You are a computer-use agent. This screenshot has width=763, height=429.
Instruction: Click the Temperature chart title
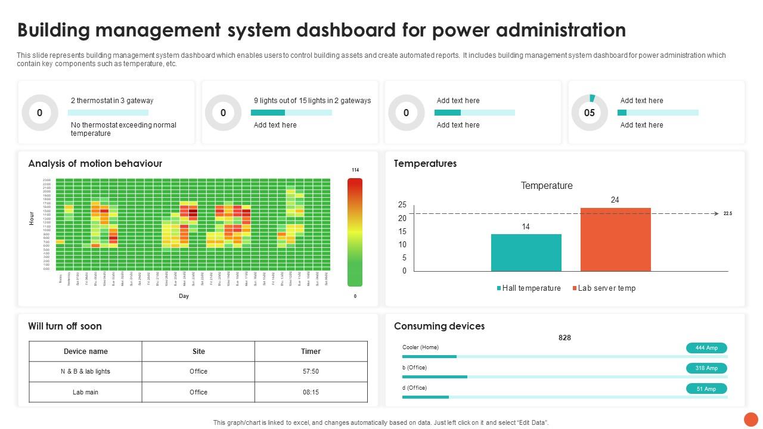[547, 186]
